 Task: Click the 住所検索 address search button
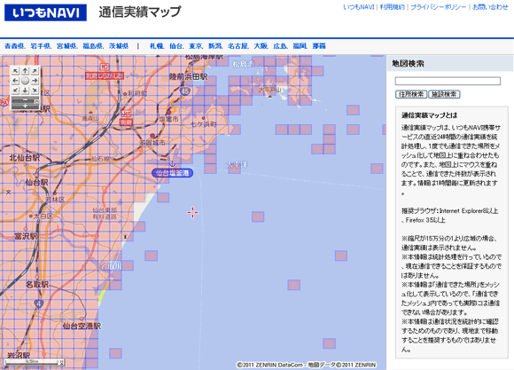[x=411, y=95]
